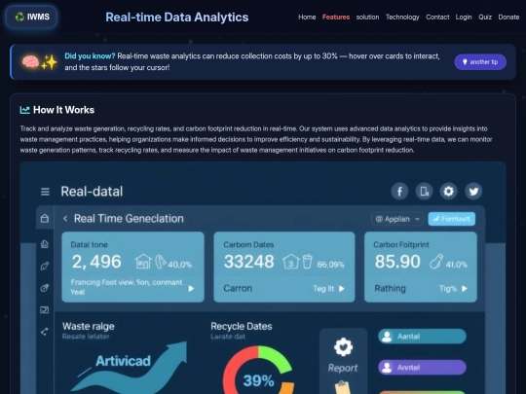The height and width of the screenshot is (394, 526).
Task: Click the target icon in dashboard sidebar
Action: tap(44, 288)
